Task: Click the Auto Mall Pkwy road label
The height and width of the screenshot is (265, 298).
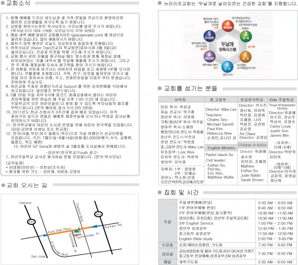Action: [59, 230]
